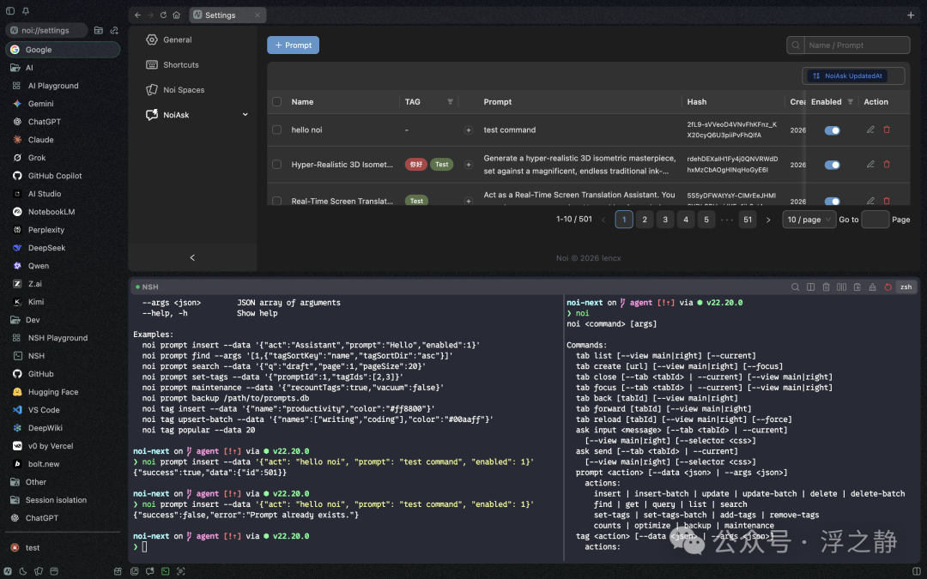Click the NoiAsk UpdatedAt sort button

(853, 75)
